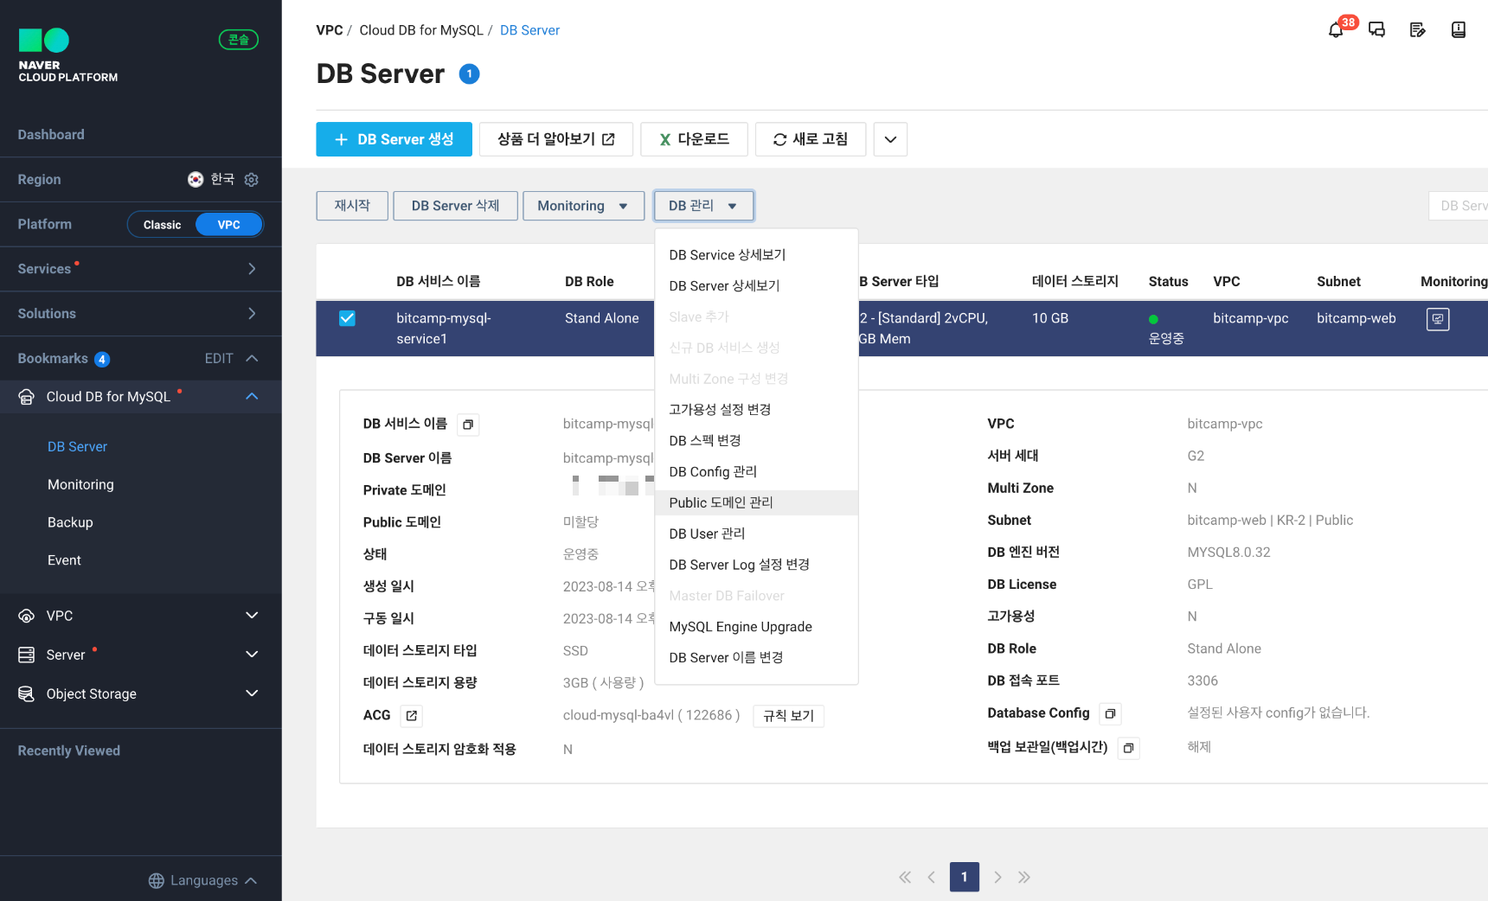This screenshot has height=901, width=1488.
Task: Click the Korea flag region icon
Action: pos(196,179)
